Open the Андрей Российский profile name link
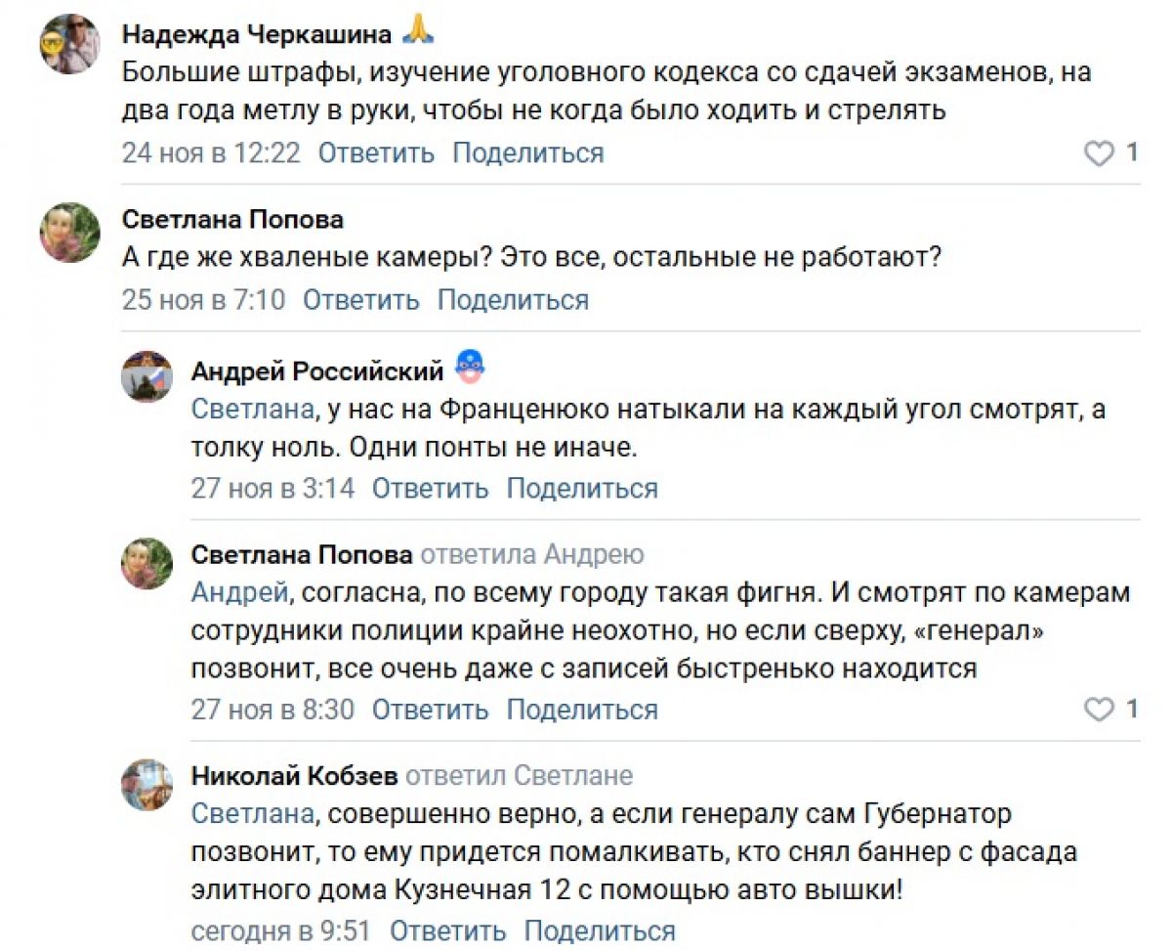The width and height of the screenshot is (1172, 951). 316,371
